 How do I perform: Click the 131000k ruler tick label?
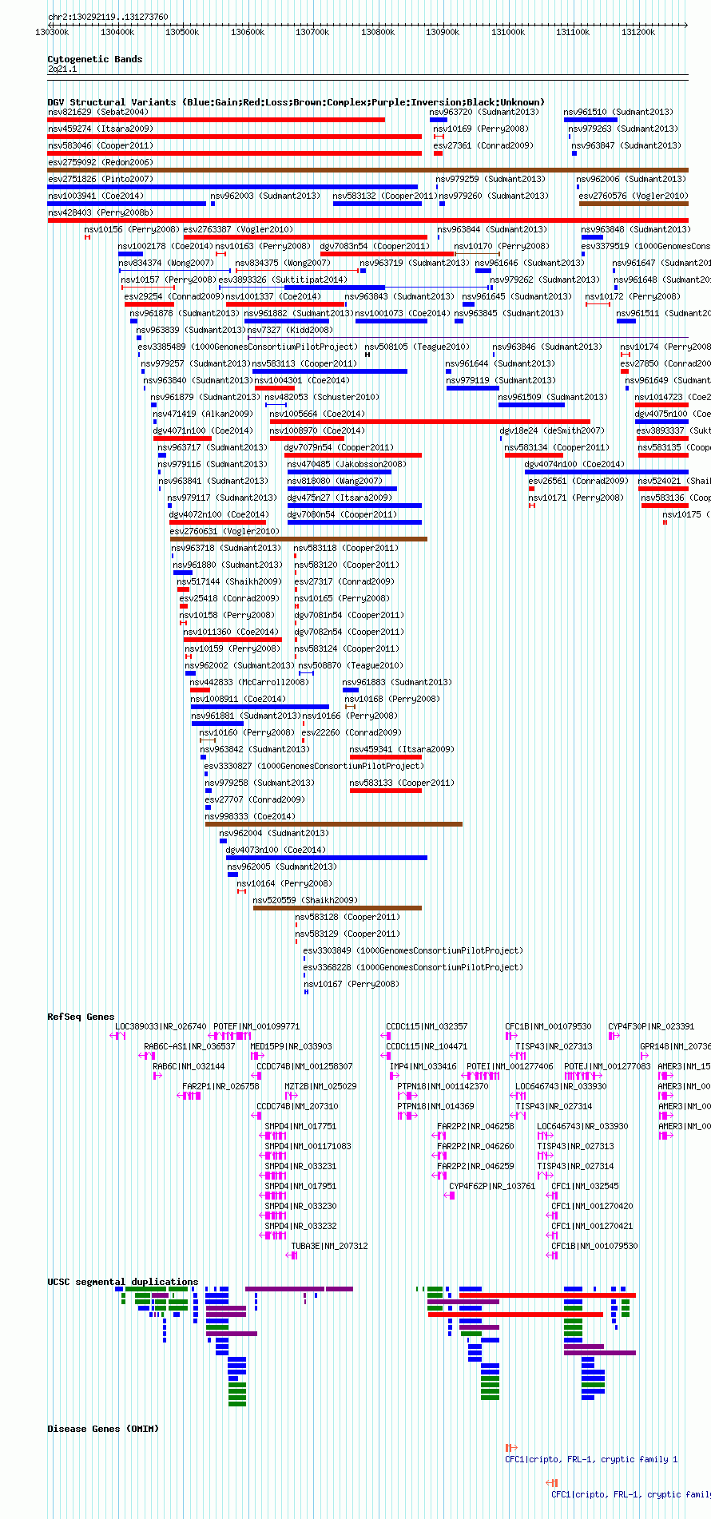pos(508,33)
